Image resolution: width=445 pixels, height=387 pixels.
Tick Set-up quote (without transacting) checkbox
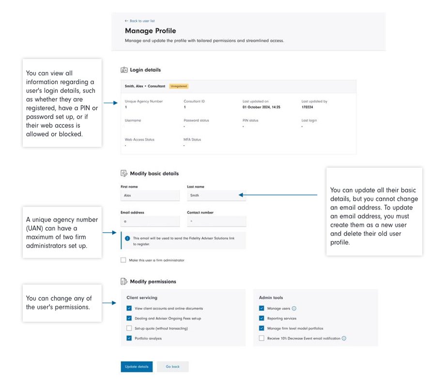[129, 328]
